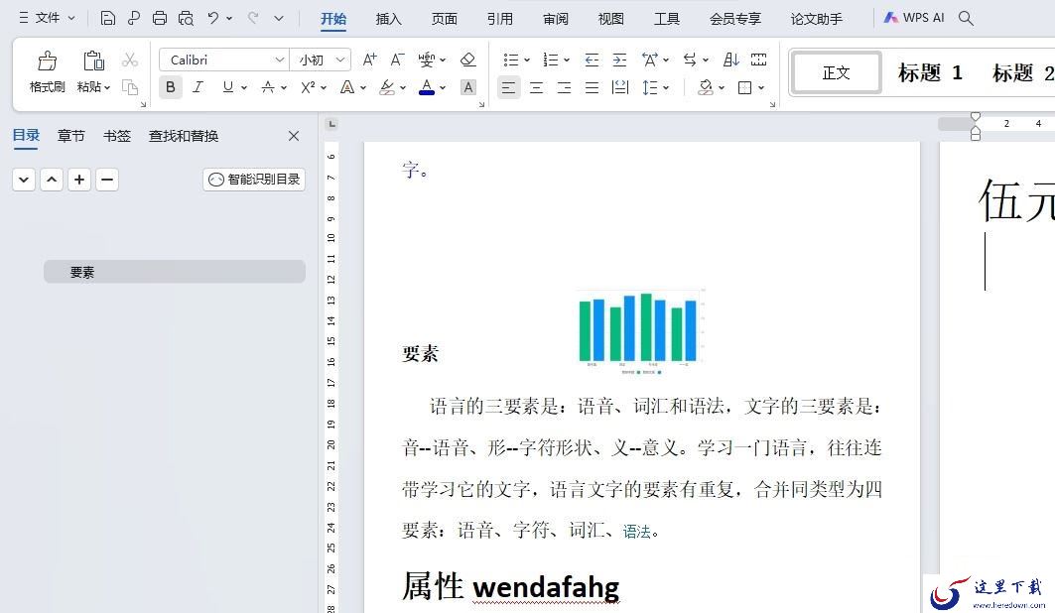
Task: Clear formatting with eraser icon
Action: pyautogui.click(x=467, y=60)
